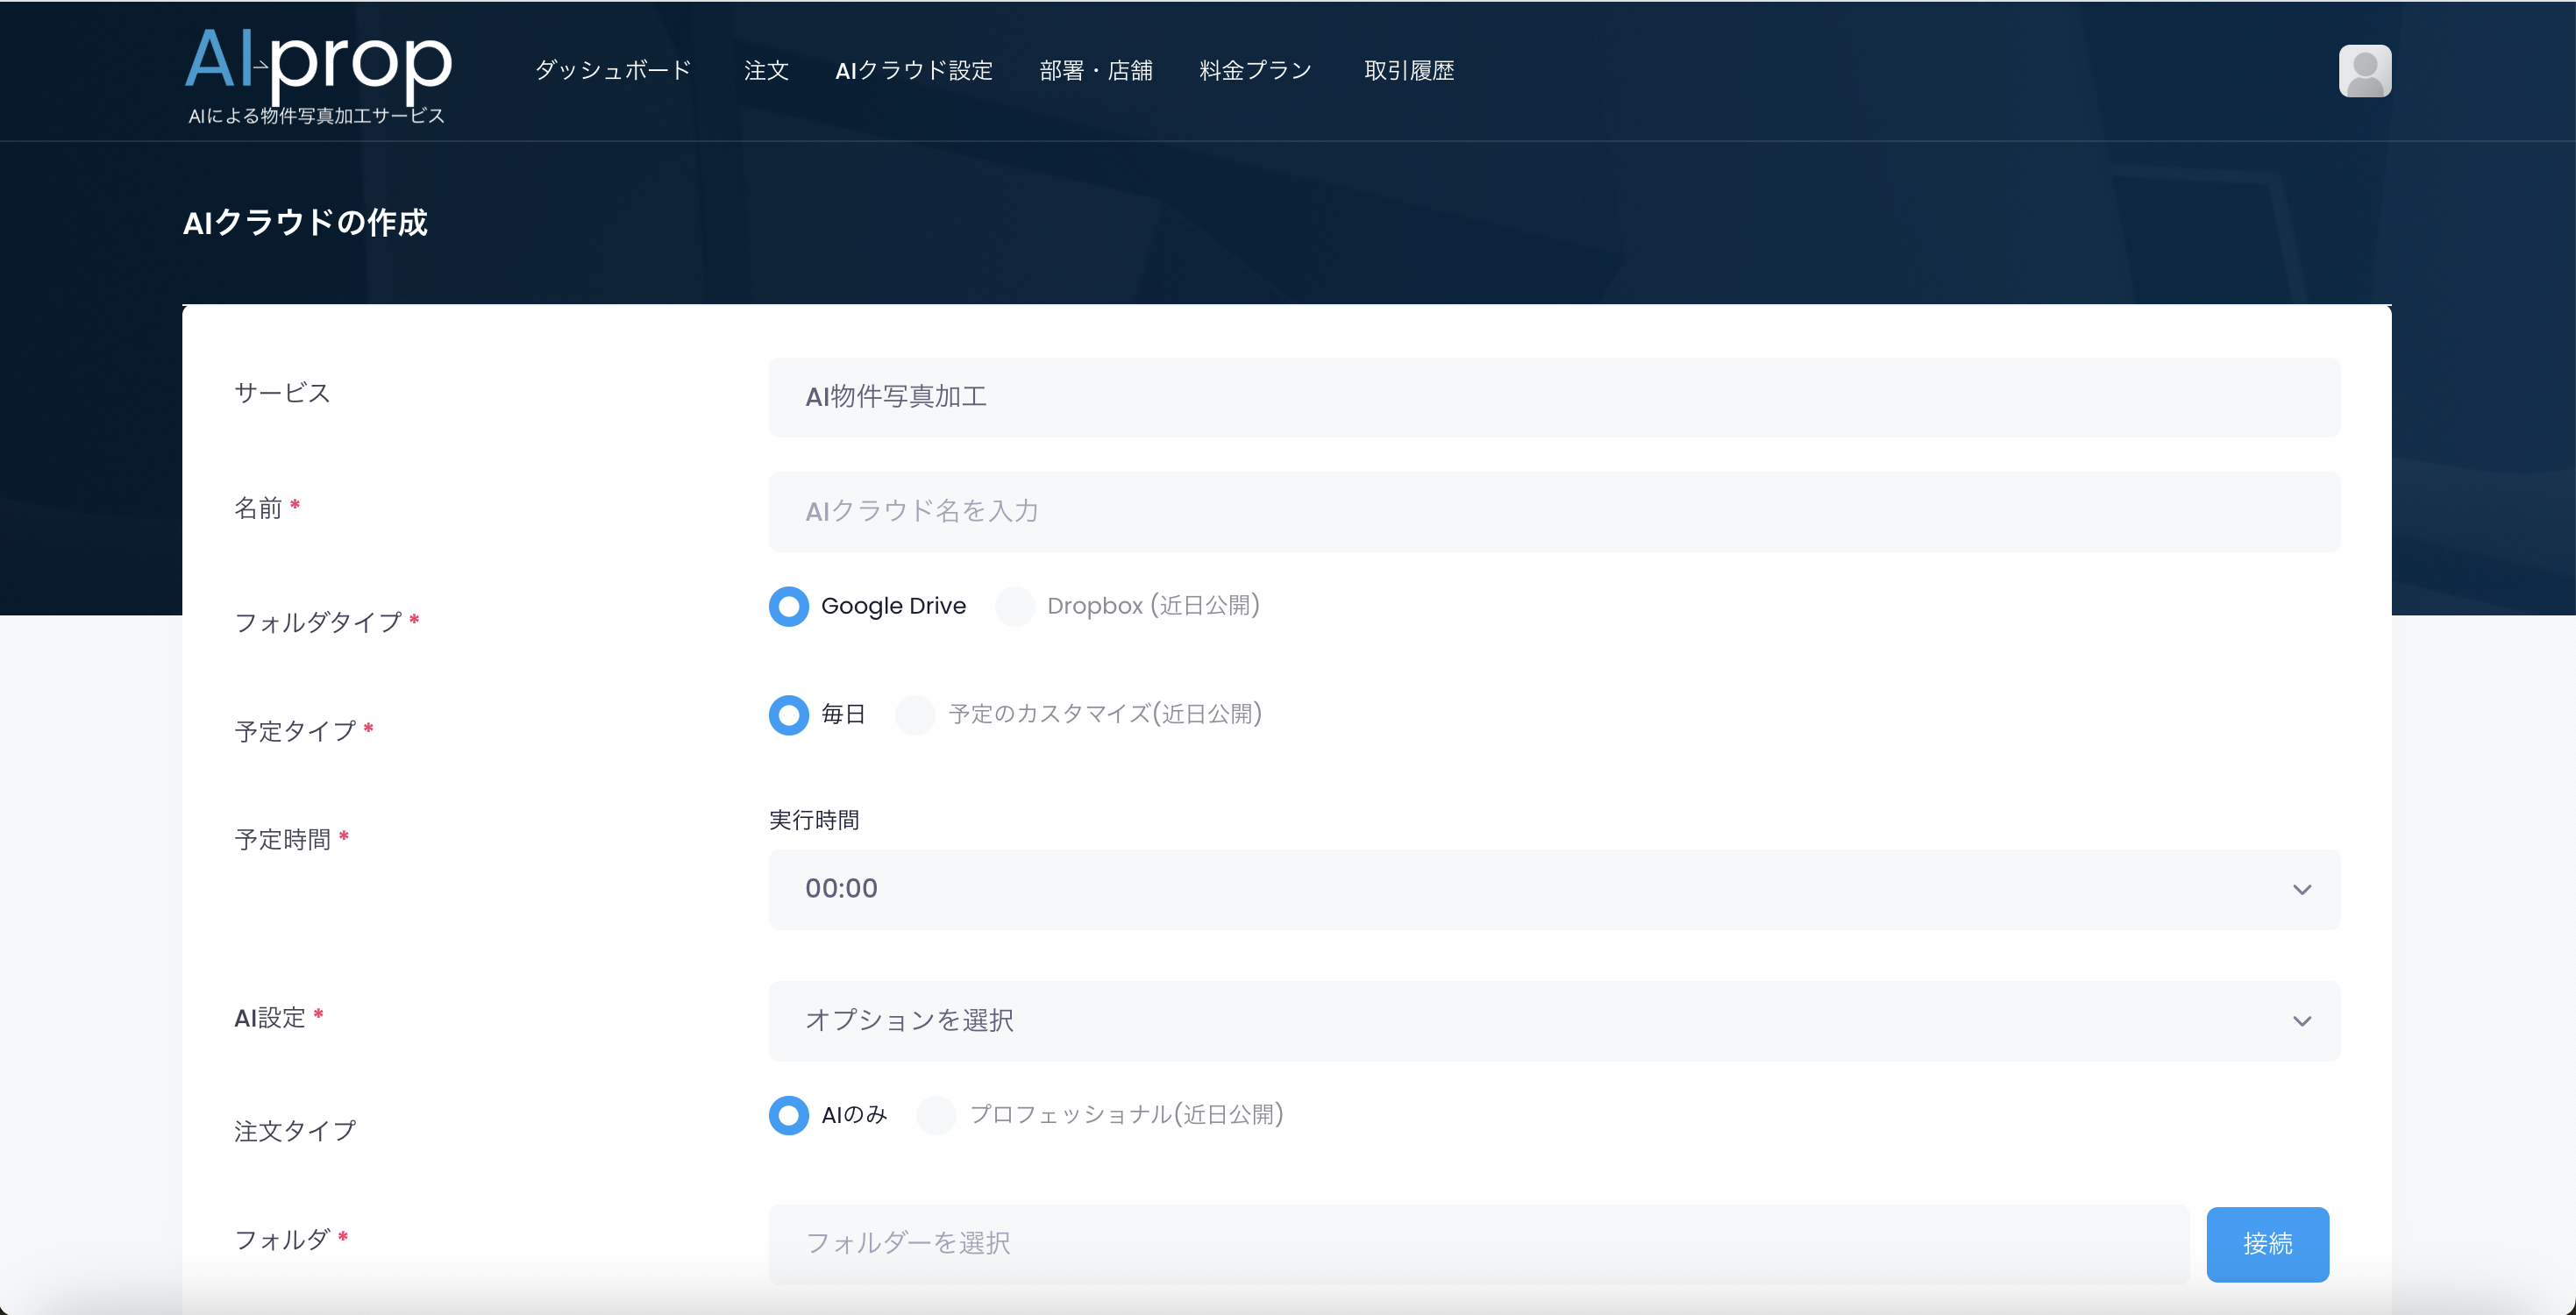
Task: Open the AIクラウド設定 menu item
Action: tap(913, 71)
